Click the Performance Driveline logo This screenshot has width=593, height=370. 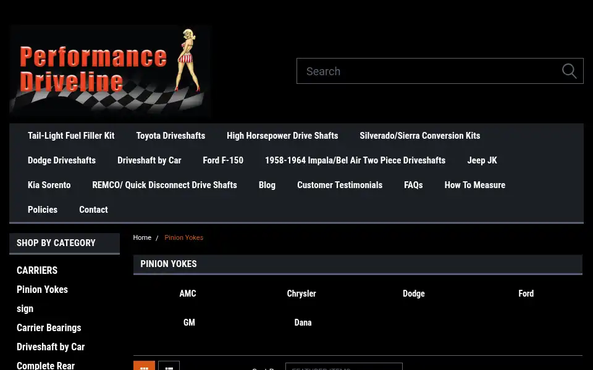coord(110,72)
